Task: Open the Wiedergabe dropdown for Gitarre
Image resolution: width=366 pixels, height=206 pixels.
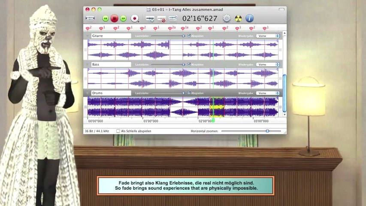Action: tap(268, 36)
